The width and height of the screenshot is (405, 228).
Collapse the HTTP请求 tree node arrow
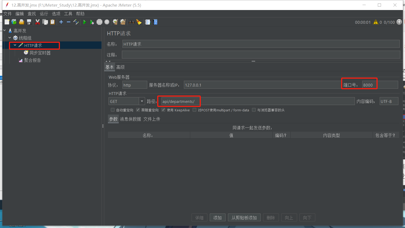[x=15, y=45]
